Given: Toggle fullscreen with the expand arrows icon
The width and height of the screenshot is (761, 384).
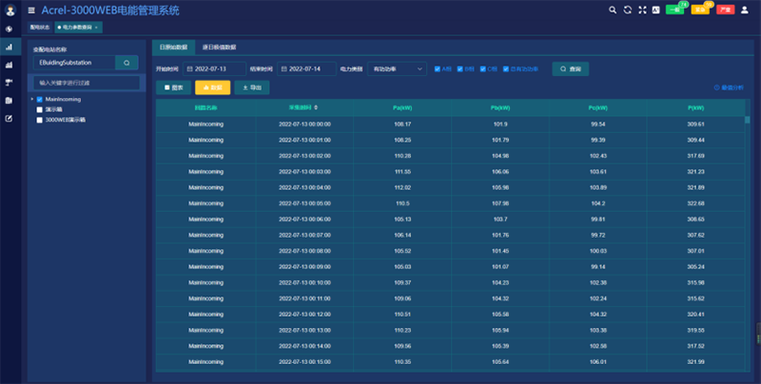Looking at the screenshot, I should coord(641,10).
